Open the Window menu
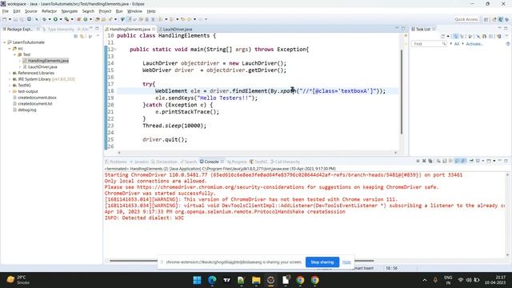The width and height of the screenshot is (512, 288). tap(134, 11)
